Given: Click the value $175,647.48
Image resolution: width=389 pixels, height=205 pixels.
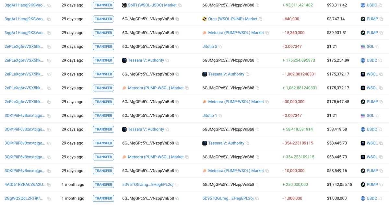Looking at the screenshot, I should click(x=338, y=102).
